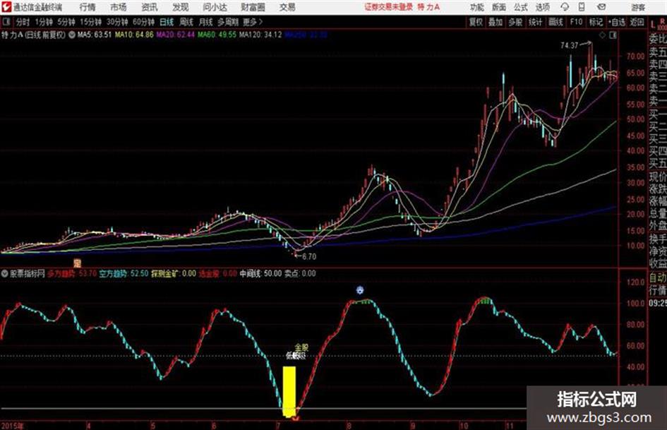Click the MA20: 62.44 label
Image resolution: width=667 pixels, height=430 pixels.
[x=175, y=35]
